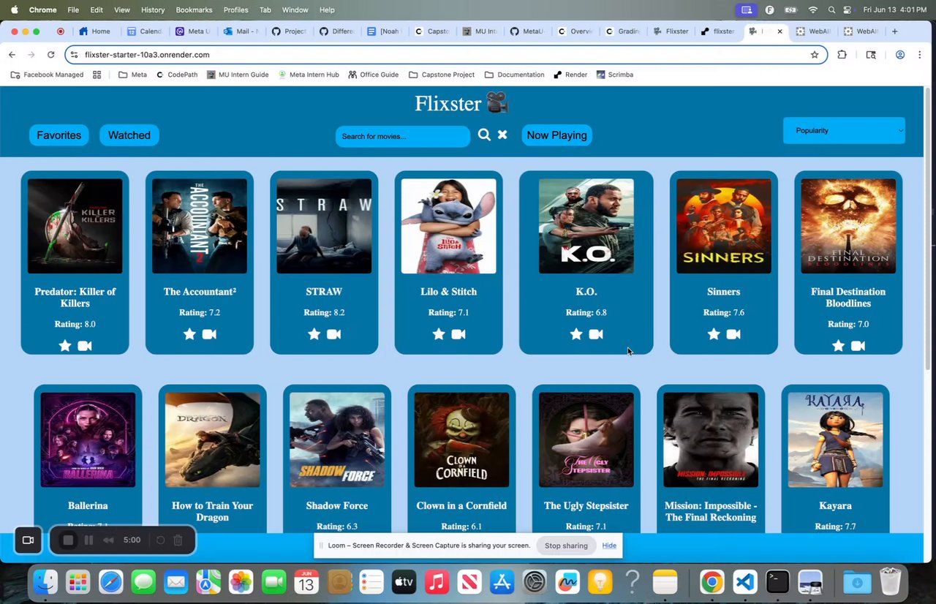Open the Facebook Managed bookmarks folder
This screenshot has width=936, height=604.
pos(47,75)
